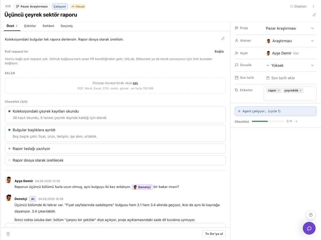Expand the Proje dropdown chevron
The height and width of the screenshot is (240, 321).
point(312,28)
